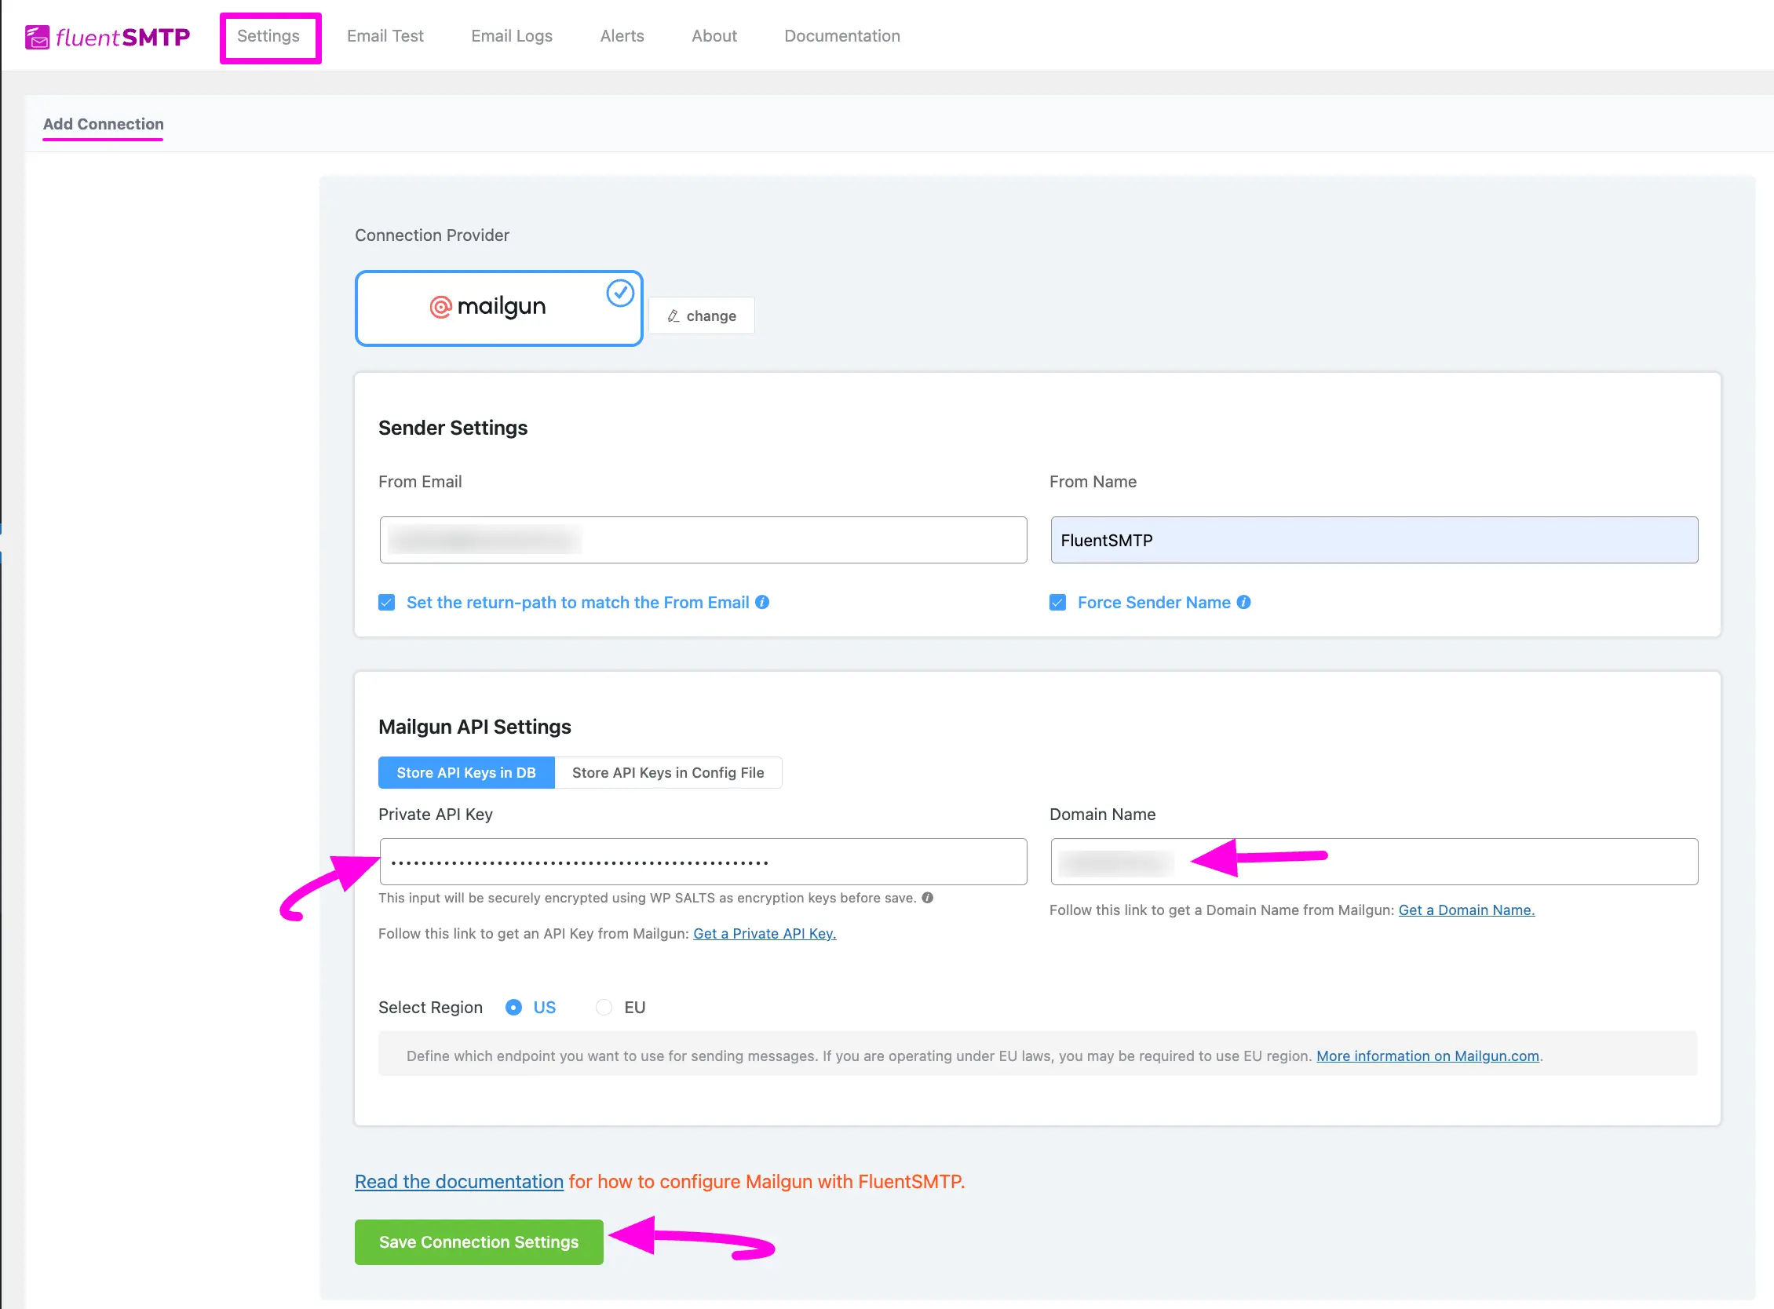
Task: Click the Private API Key input field
Action: (x=703, y=862)
